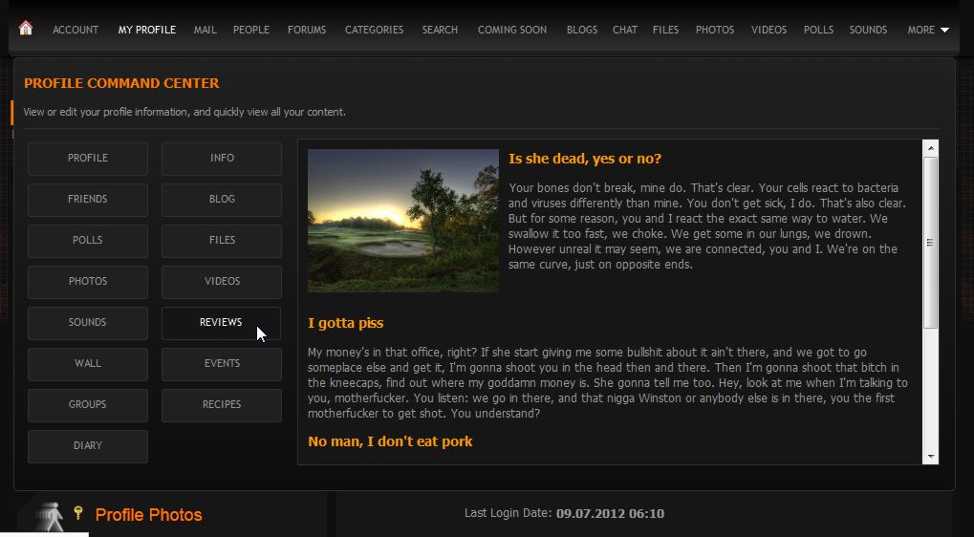Open the ACCOUNT menu item
This screenshot has width=974, height=537.
coord(76,30)
